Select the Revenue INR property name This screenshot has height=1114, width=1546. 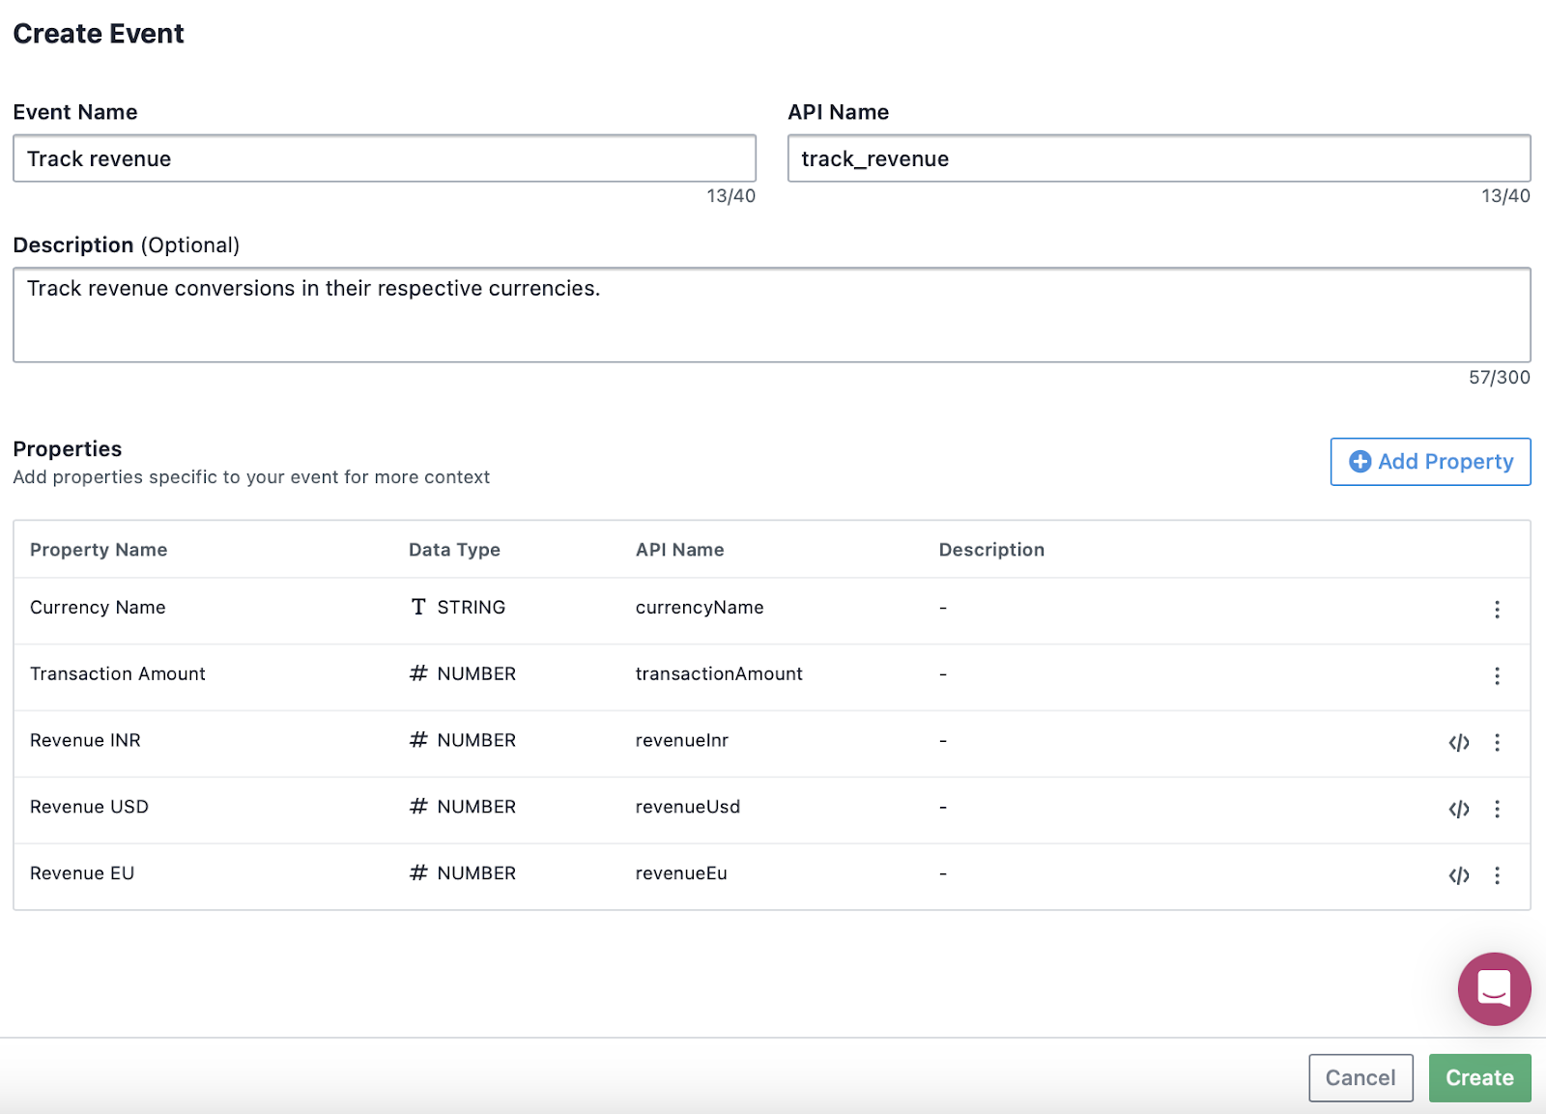click(85, 740)
